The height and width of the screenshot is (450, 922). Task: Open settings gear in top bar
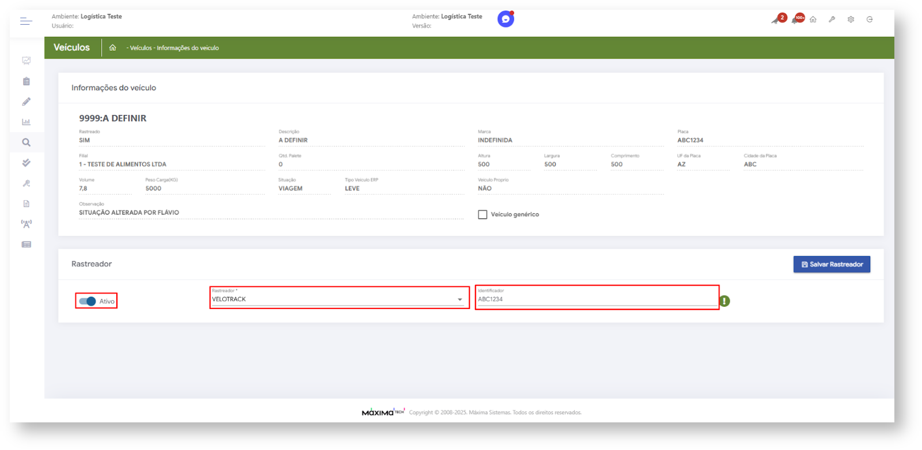(x=851, y=20)
